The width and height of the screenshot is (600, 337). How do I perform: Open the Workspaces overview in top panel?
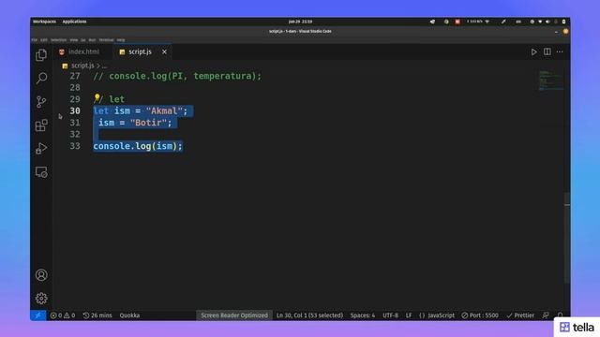[x=44, y=22]
